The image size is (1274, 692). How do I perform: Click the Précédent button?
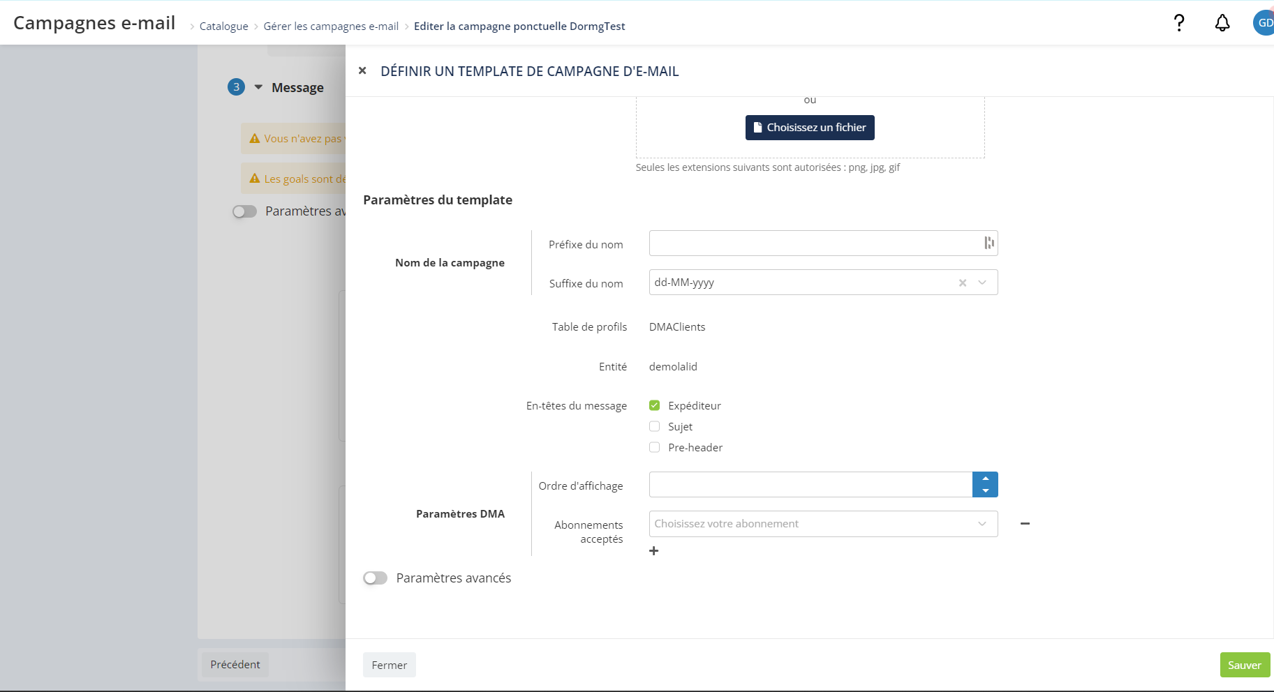[235, 664]
